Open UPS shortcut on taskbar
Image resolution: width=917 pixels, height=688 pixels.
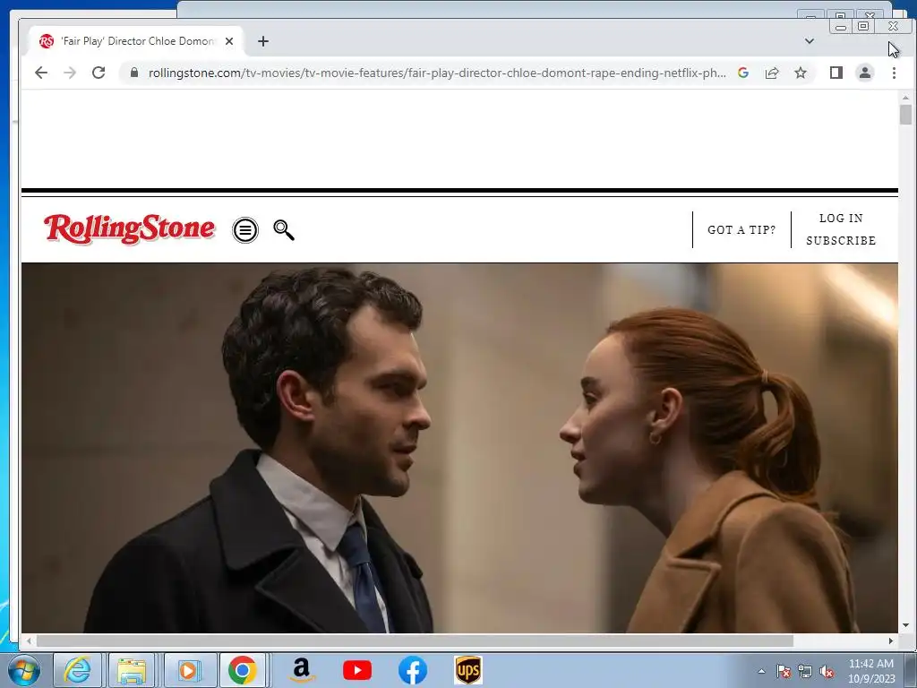[467, 670]
